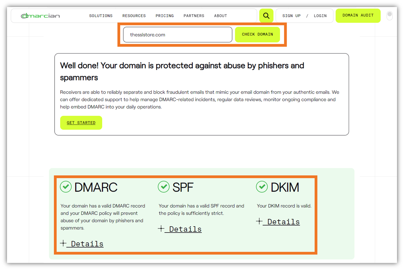The width and height of the screenshot is (404, 270).
Task: Go to the Pricing page
Action: pos(165,15)
